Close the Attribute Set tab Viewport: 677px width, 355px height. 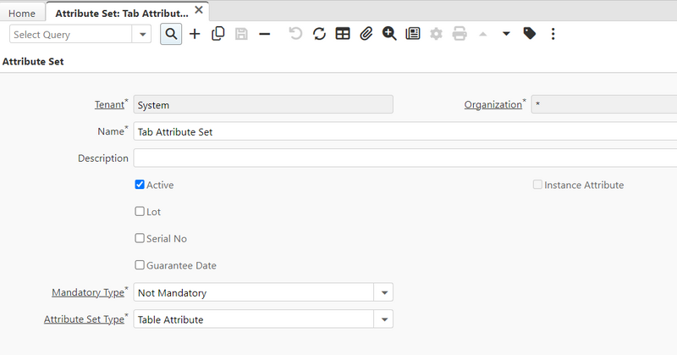pyautogui.click(x=199, y=10)
